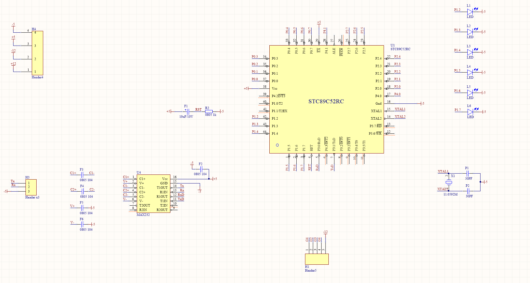Click the P4.2/INT3 pin name
Viewport: 530px width, 283px height.
point(278,96)
